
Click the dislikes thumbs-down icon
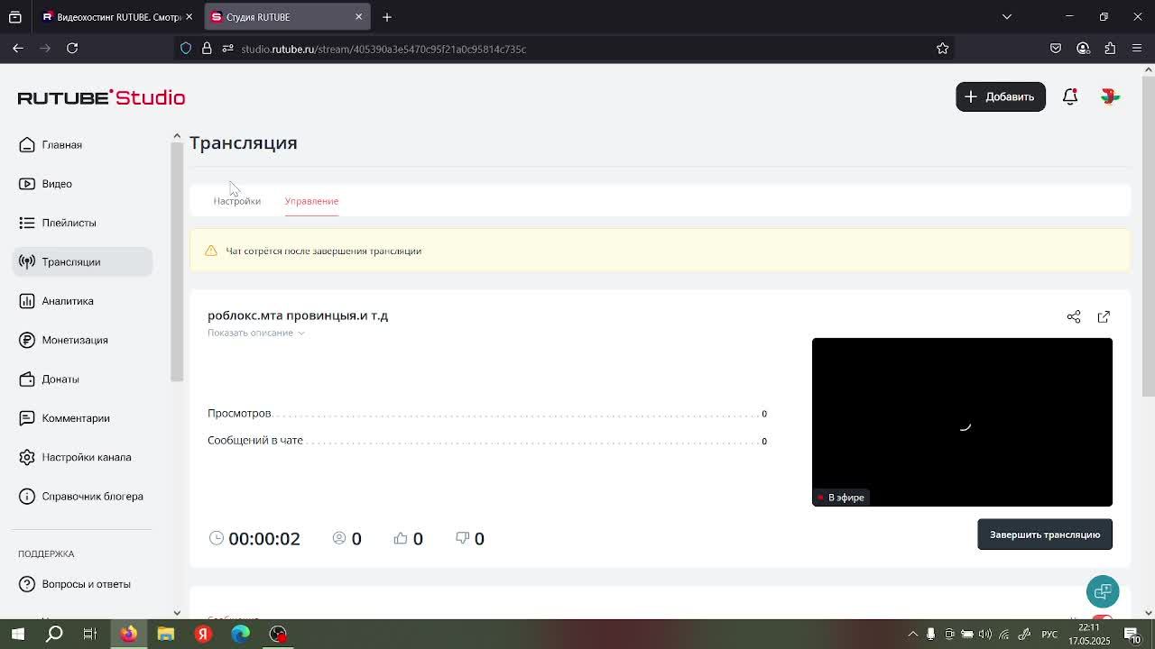coord(463,538)
